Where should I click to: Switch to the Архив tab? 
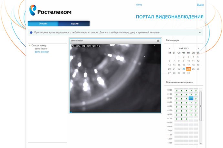pyautogui.click(x=75, y=24)
